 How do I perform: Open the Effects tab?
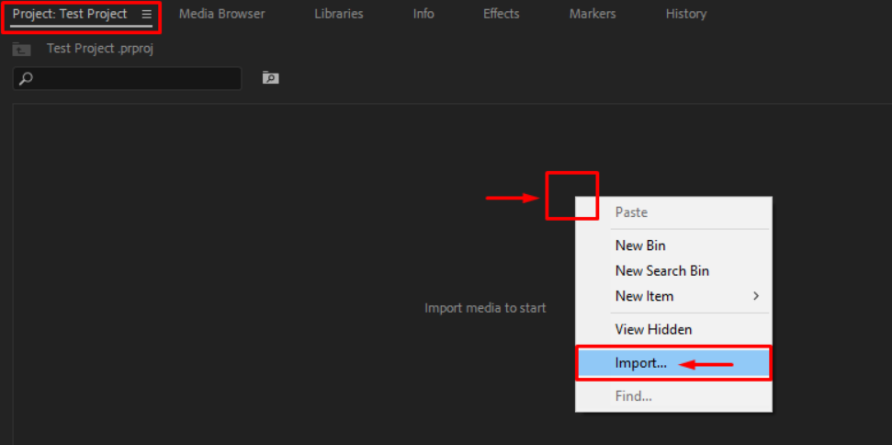tap(502, 14)
